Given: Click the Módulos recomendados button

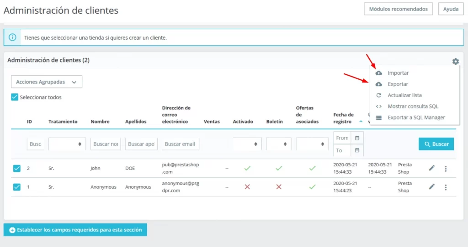Looking at the screenshot, I should [398, 9].
